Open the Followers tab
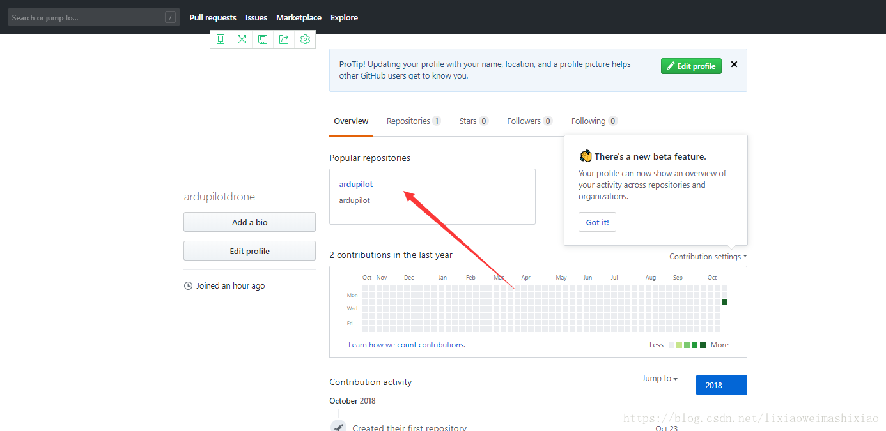886x431 pixels. click(529, 121)
